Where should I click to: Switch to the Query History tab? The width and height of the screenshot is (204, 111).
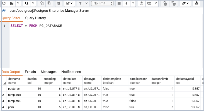[x=35, y=18]
